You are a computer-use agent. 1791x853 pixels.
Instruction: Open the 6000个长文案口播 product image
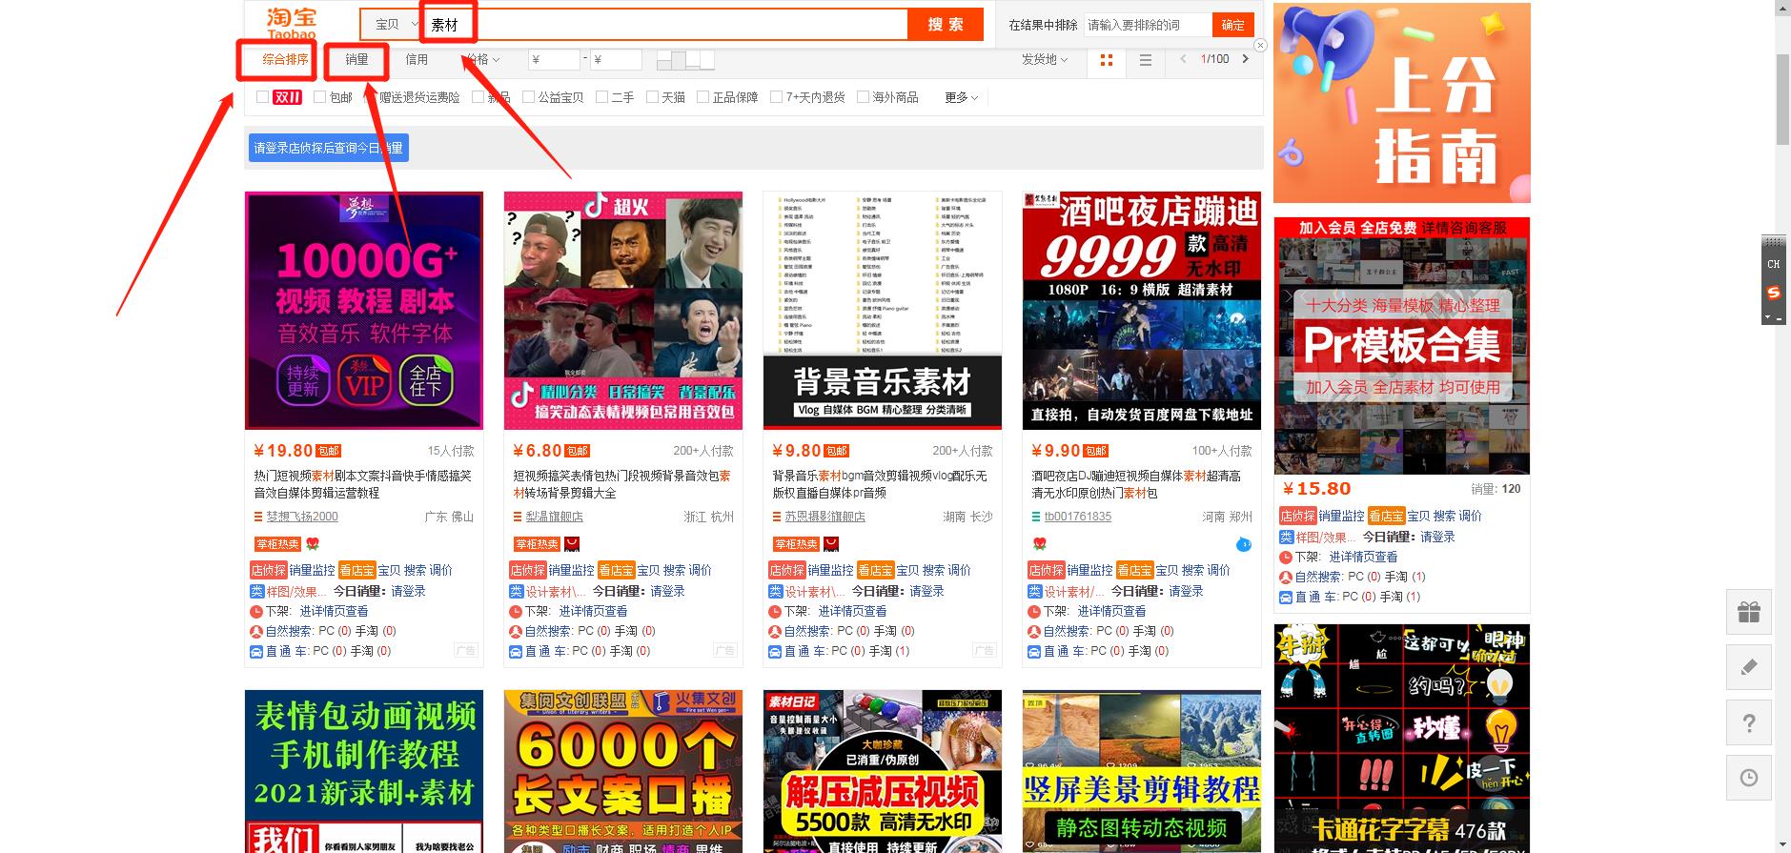point(623,771)
